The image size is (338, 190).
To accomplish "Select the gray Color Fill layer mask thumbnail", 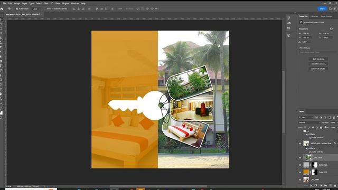I will [x=315, y=165].
